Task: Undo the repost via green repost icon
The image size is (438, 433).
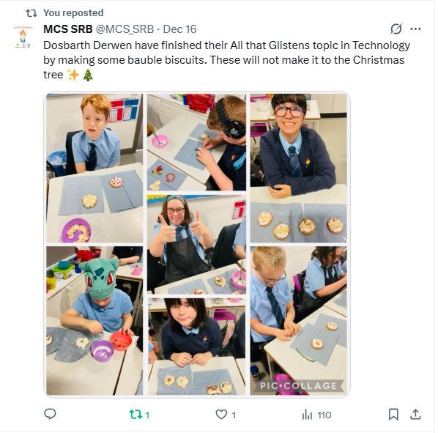Action: pos(136,414)
